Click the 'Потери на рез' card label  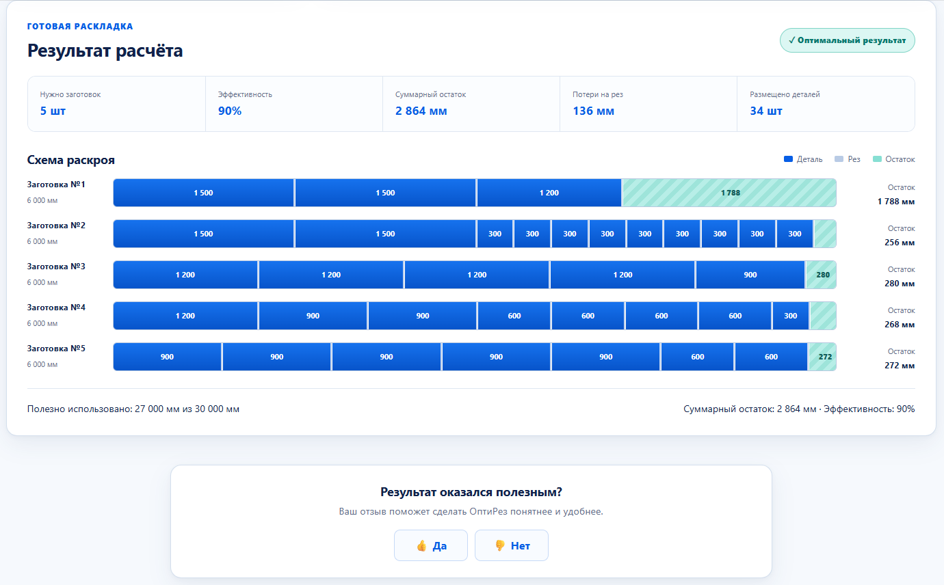pyautogui.click(x=598, y=94)
